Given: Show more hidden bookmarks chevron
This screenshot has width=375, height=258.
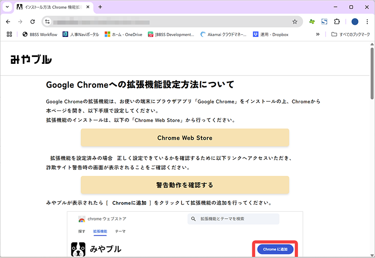Looking at the screenshot, I should click(x=318, y=34).
